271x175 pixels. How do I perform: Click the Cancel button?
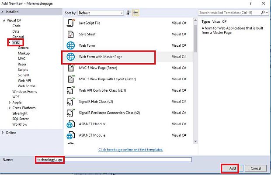point(256,168)
